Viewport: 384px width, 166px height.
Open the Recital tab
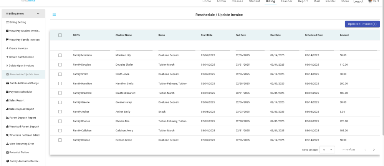pos(330,2)
